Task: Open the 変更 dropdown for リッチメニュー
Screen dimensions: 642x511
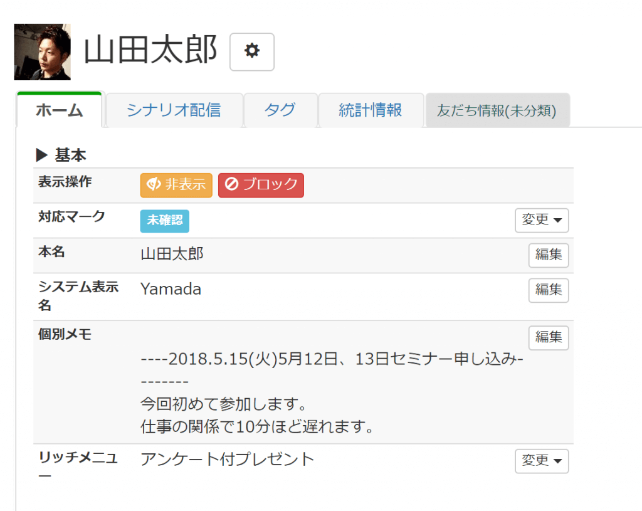Action: pyautogui.click(x=542, y=461)
